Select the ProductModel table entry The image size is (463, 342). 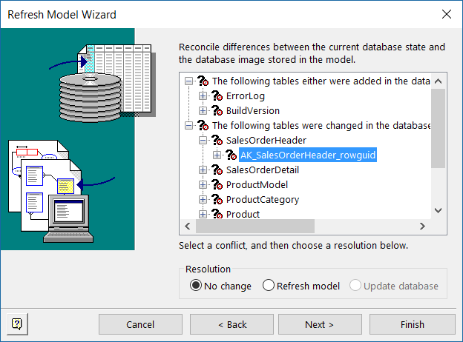[x=257, y=185]
